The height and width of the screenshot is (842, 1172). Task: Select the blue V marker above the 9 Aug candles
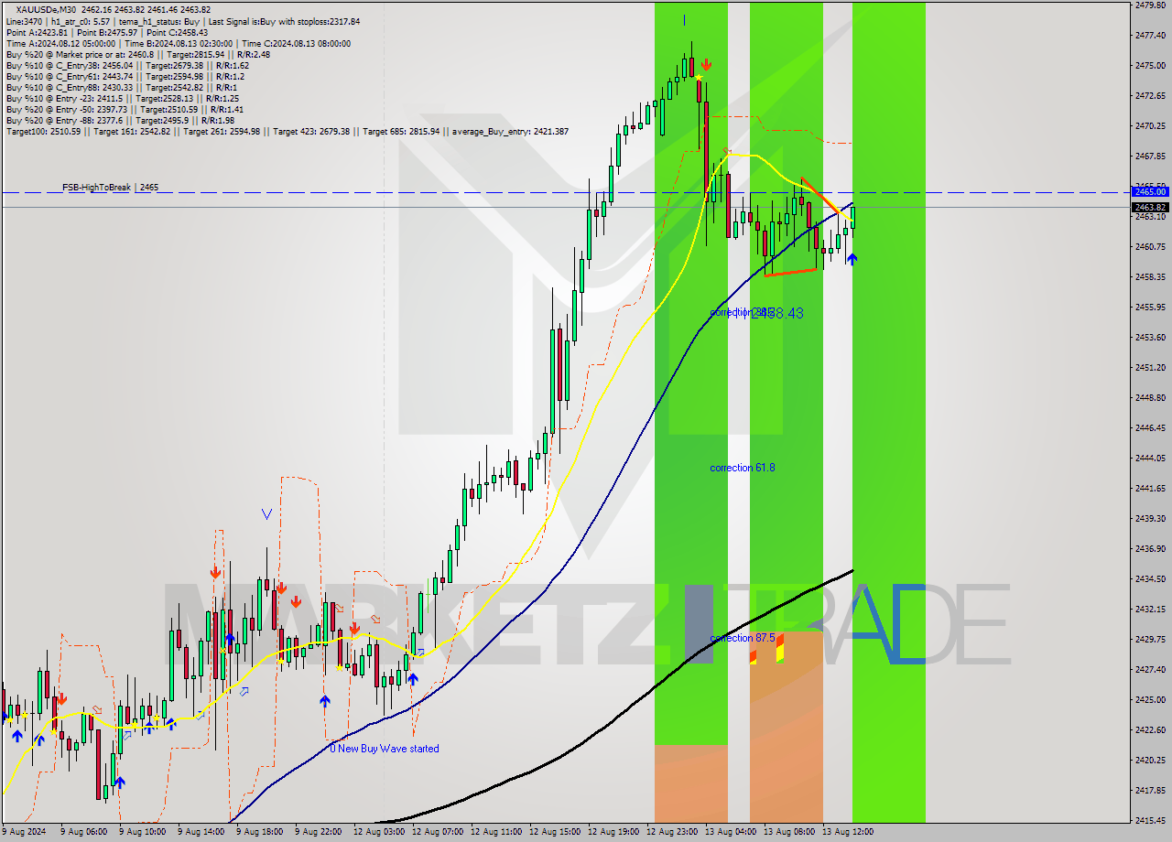[x=266, y=514]
